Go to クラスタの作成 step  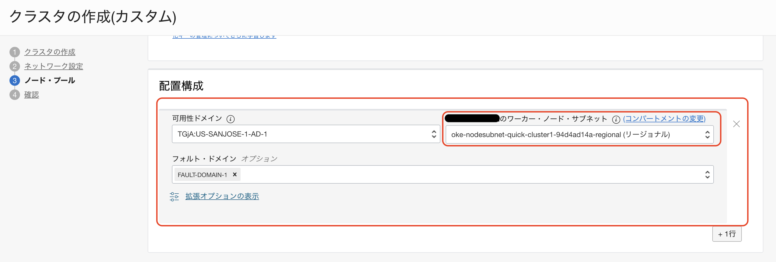[x=50, y=52]
